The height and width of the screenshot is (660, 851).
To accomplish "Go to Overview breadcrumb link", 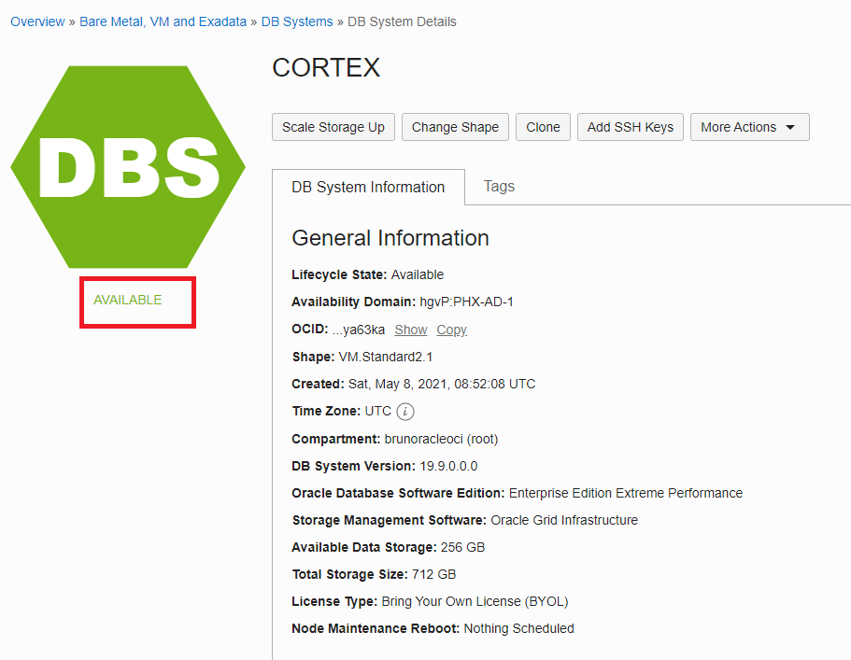I will point(37,21).
